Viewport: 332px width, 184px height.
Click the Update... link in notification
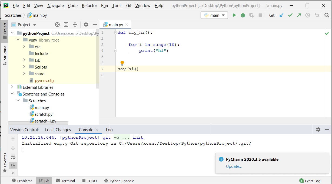click(x=234, y=166)
